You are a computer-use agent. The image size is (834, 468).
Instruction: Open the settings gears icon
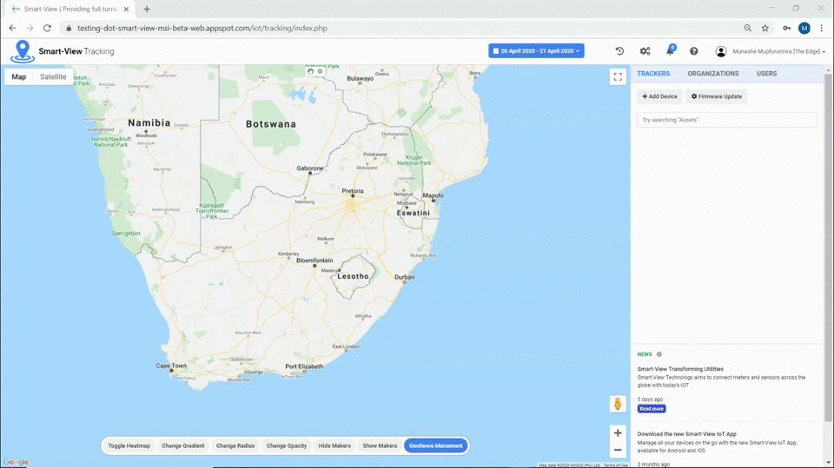(x=645, y=51)
